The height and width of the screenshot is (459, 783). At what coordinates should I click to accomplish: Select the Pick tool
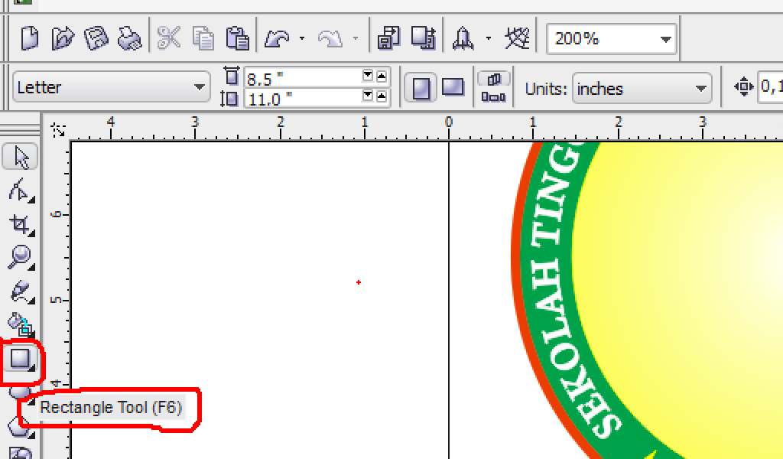(x=20, y=158)
